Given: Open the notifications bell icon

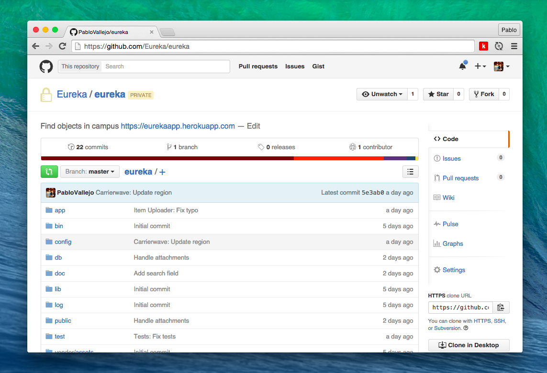Looking at the screenshot, I should [463, 66].
